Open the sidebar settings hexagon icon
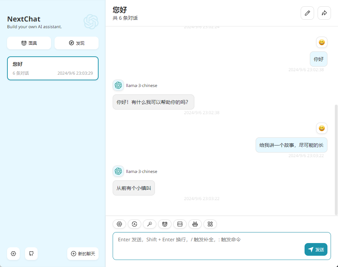This screenshot has height=267, width=338. click(13, 254)
